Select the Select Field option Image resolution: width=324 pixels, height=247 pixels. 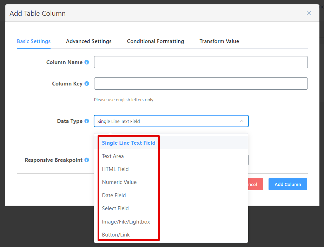click(x=115, y=208)
